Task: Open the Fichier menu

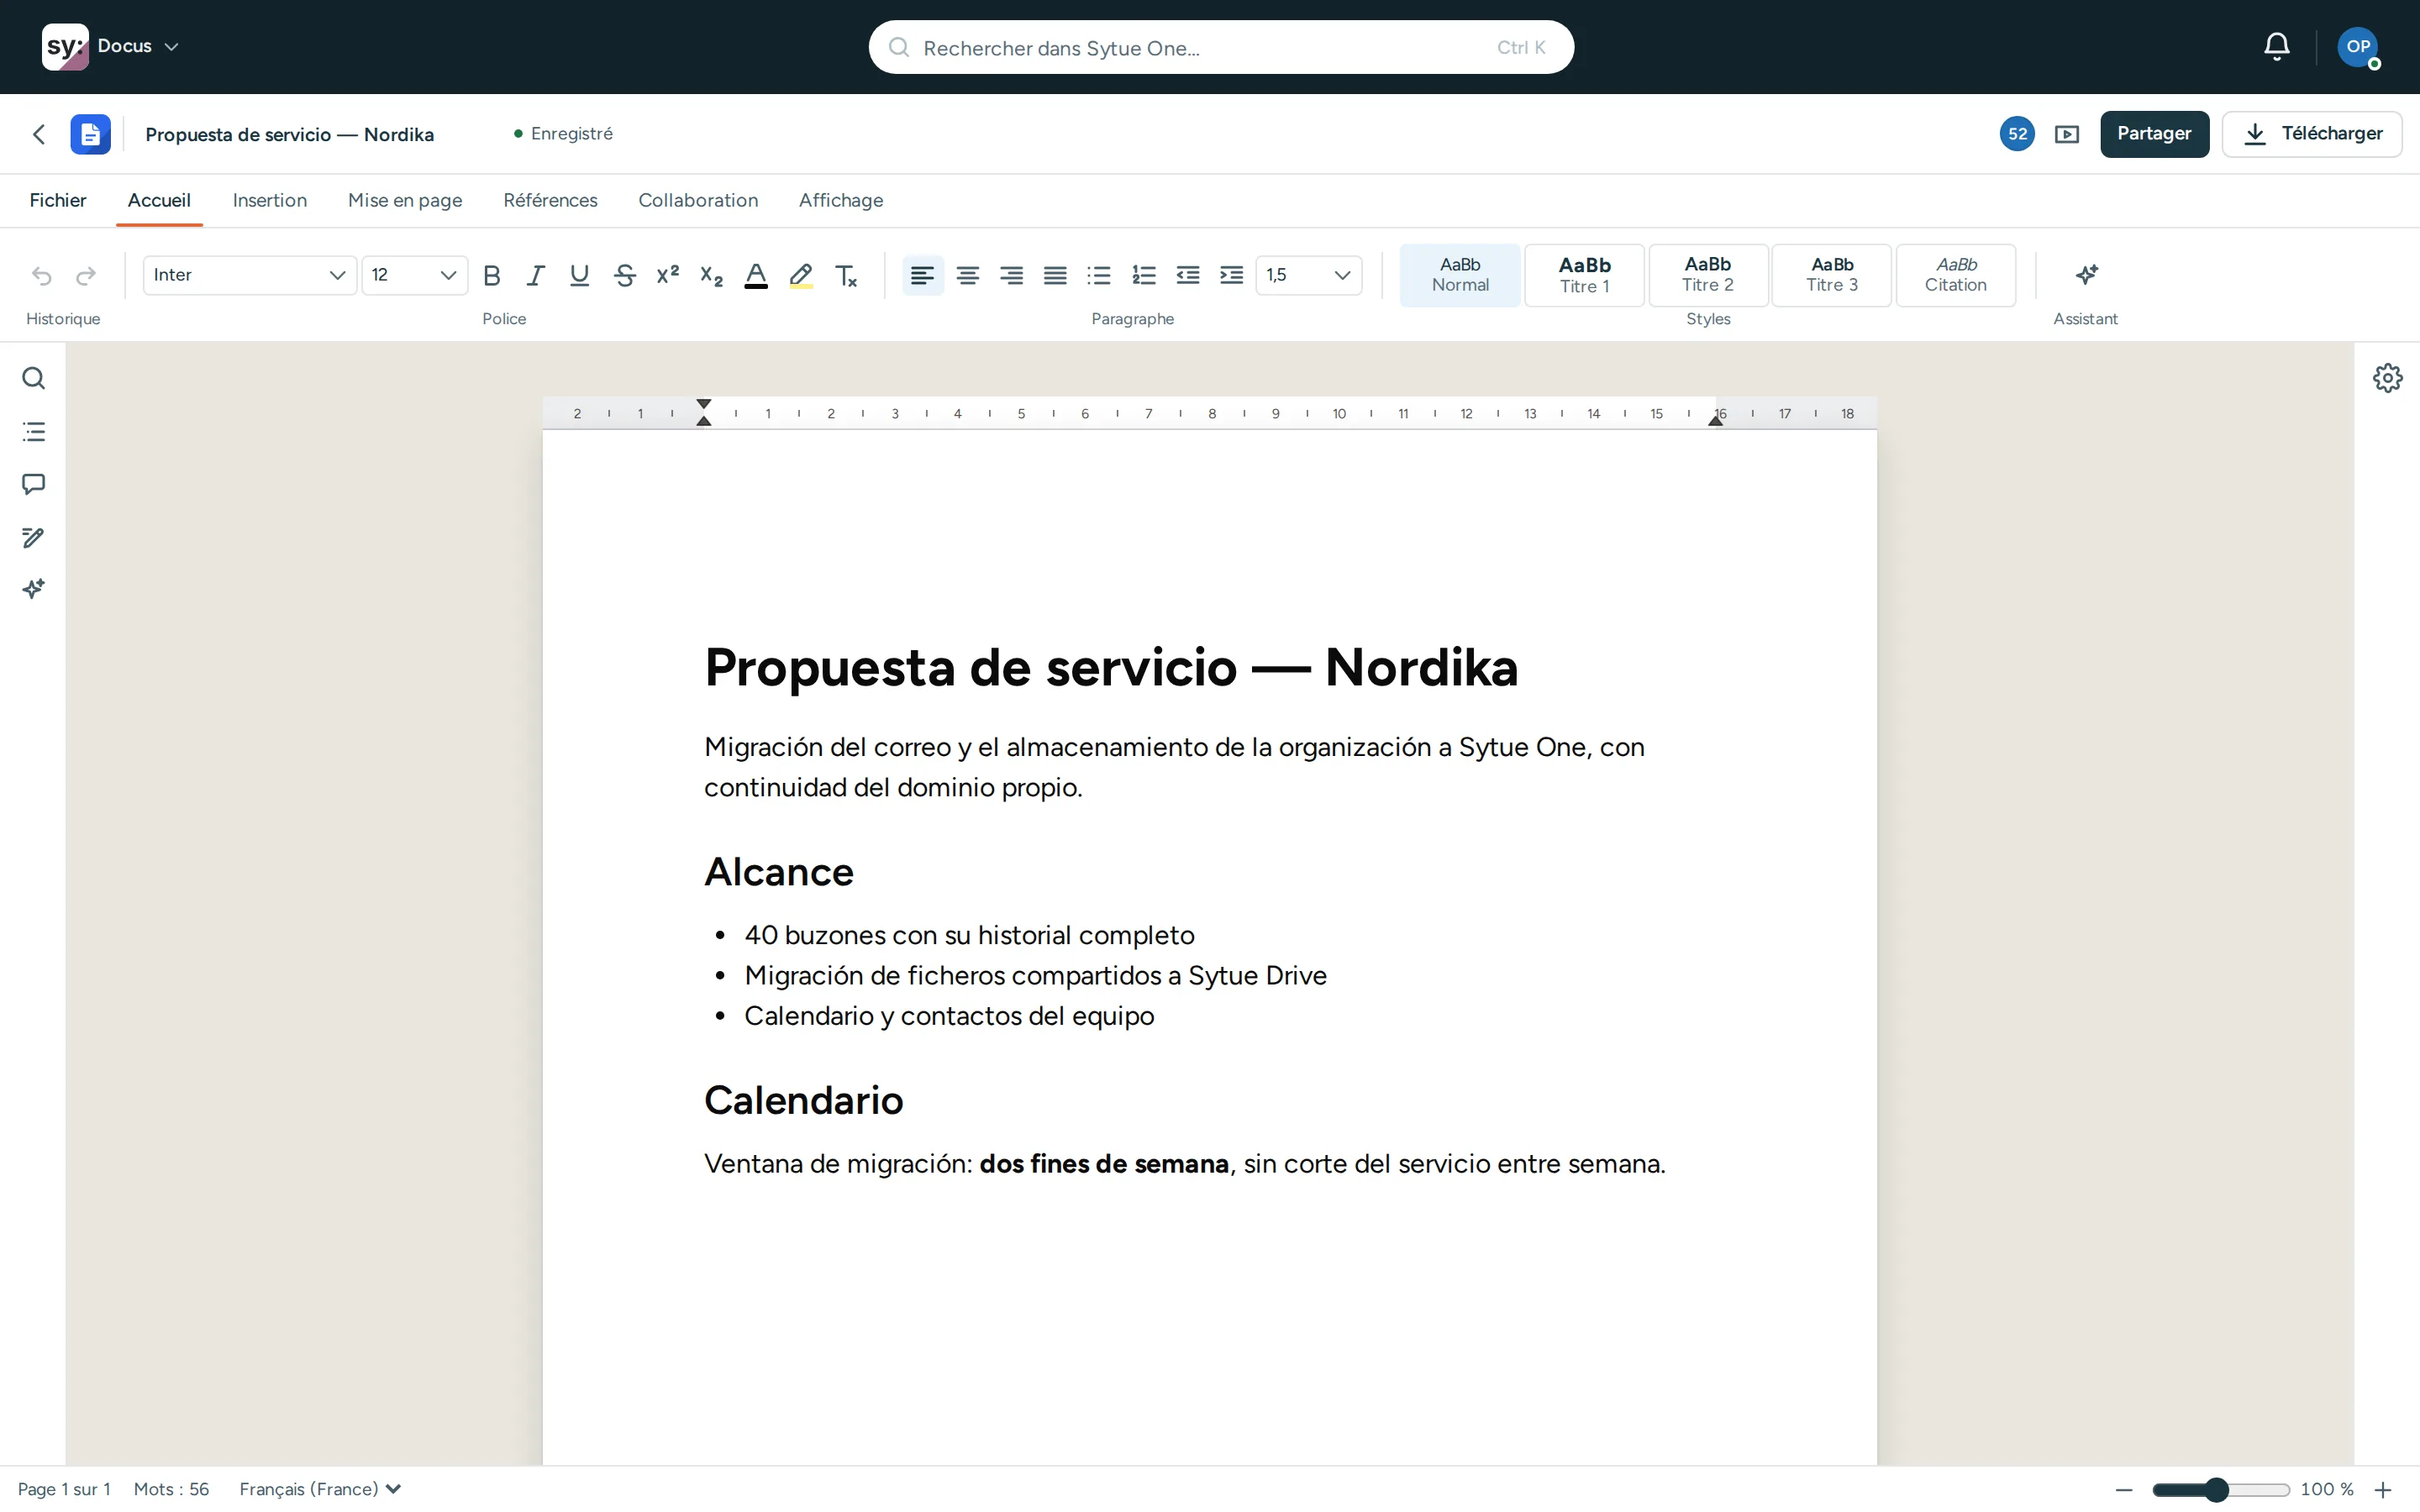Action: point(58,200)
